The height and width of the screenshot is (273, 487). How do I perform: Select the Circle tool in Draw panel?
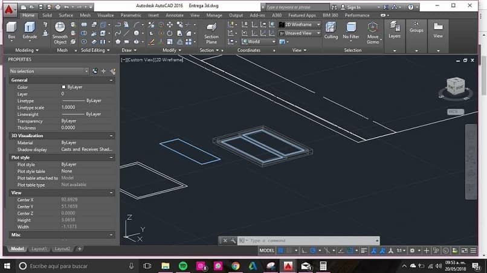tap(137, 33)
